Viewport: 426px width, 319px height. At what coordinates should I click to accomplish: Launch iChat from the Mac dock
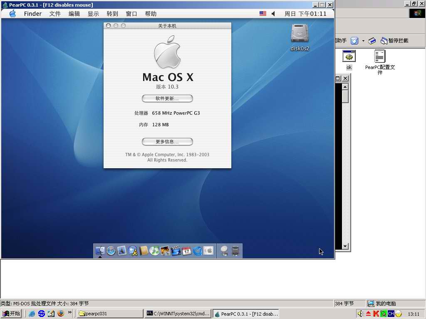click(133, 251)
